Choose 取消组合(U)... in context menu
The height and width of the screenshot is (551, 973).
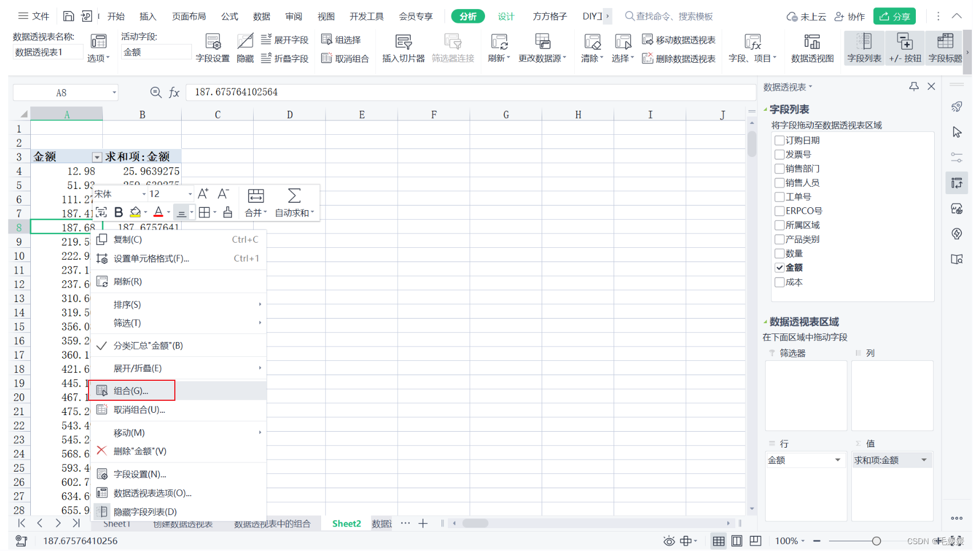tap(178, 409)
